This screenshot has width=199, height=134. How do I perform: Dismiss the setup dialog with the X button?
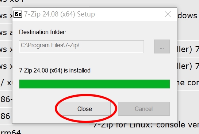coord(168,14)
